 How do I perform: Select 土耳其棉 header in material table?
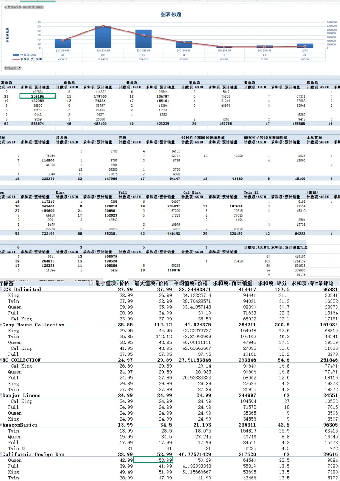tap(314, 138)
